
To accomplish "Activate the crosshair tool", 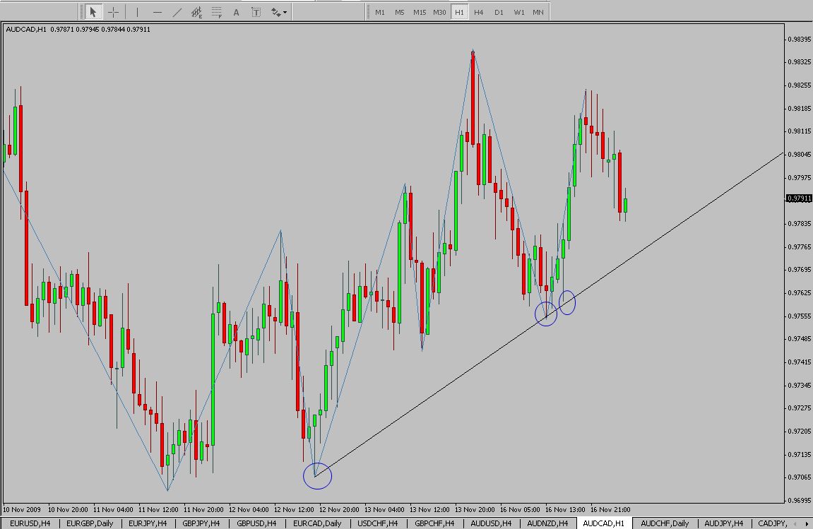I will 113,12.
